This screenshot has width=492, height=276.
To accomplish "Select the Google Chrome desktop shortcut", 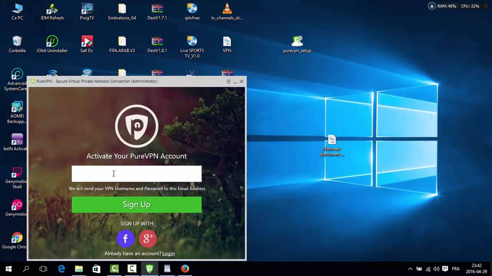I will [x=15, y=240].
